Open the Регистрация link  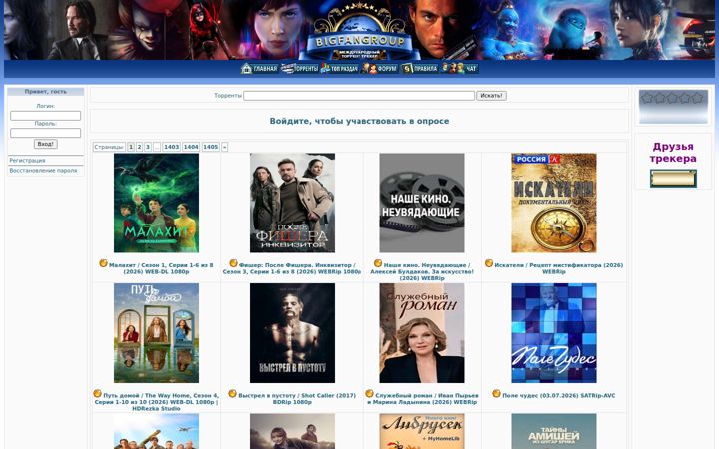(x=28, y=161)
